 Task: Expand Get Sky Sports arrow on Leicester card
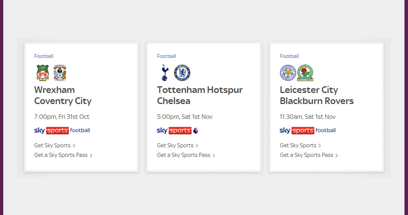coord(320,146)
